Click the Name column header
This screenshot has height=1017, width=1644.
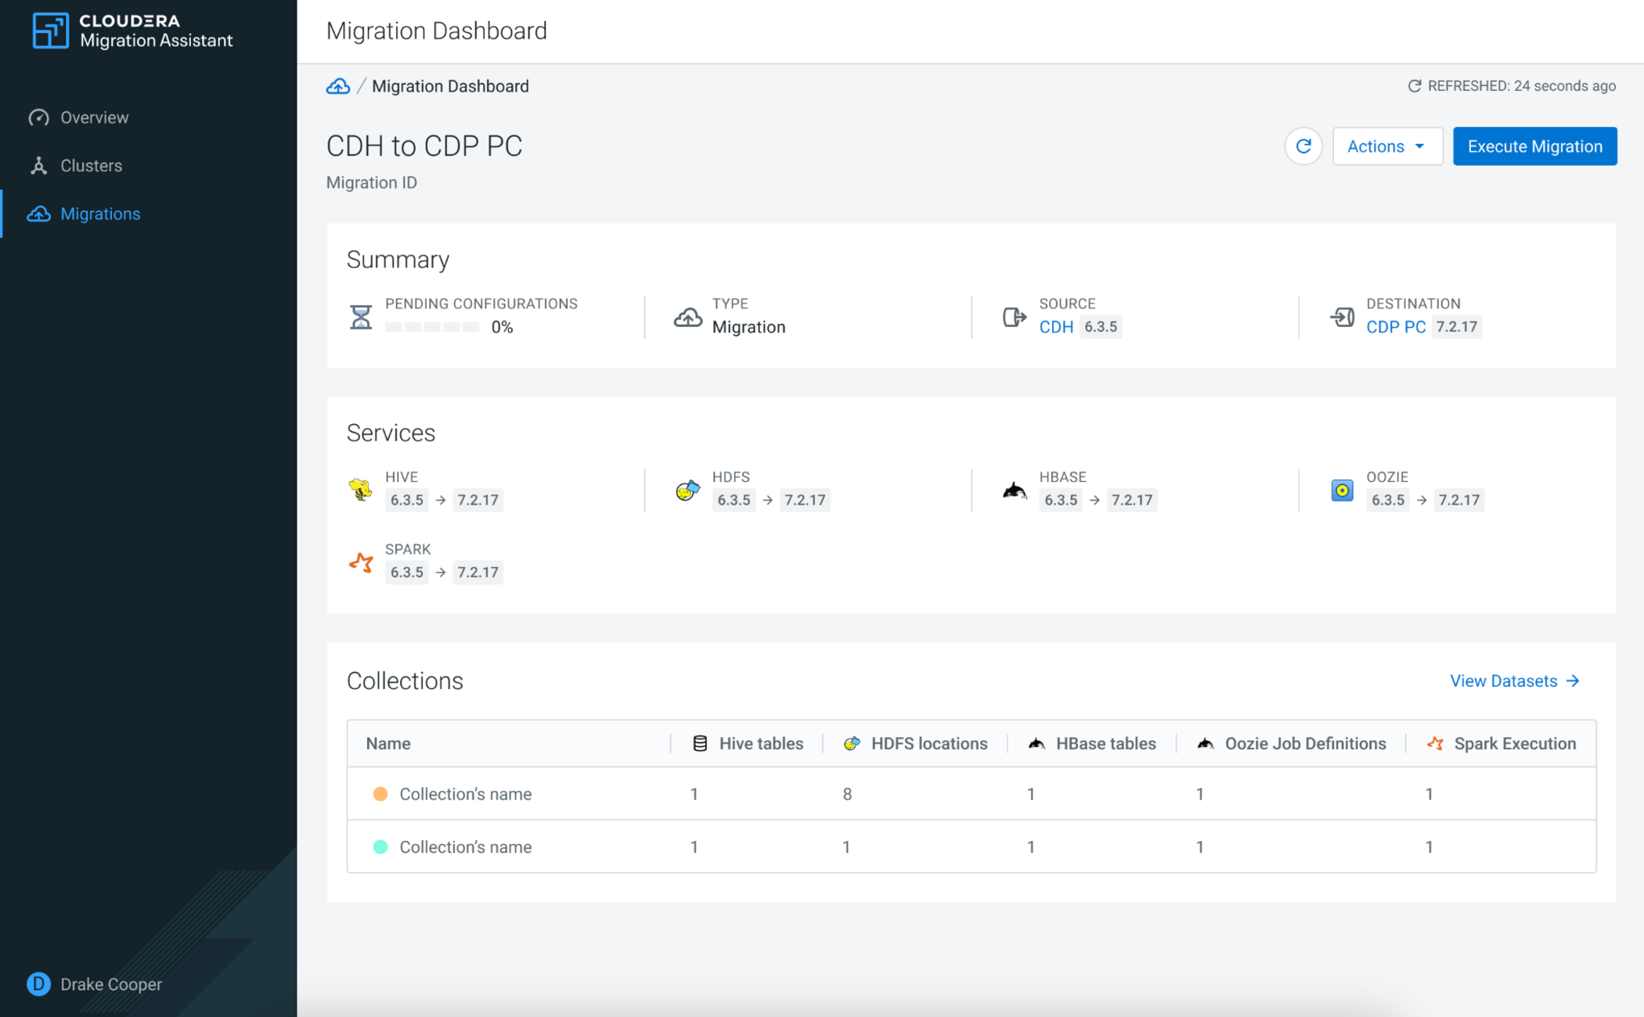coord(388,743)
